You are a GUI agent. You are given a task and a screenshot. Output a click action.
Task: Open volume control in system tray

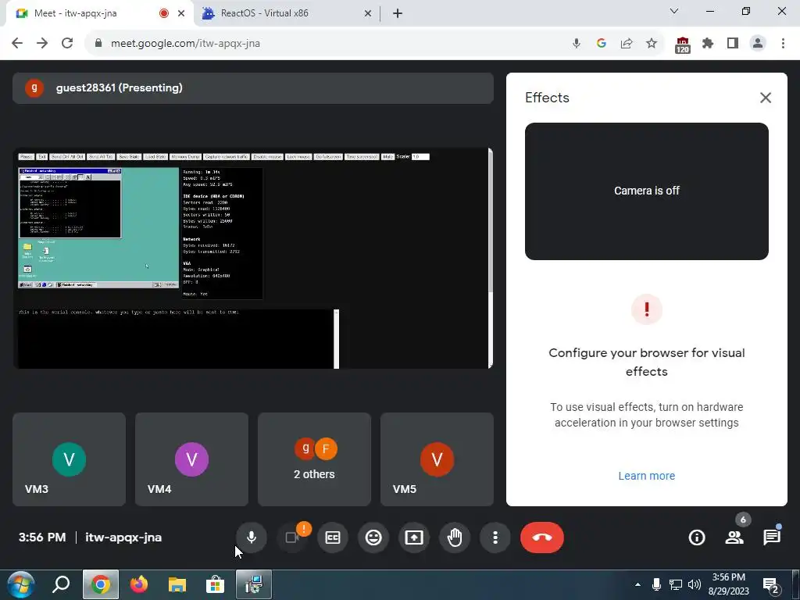click(694, 584)
